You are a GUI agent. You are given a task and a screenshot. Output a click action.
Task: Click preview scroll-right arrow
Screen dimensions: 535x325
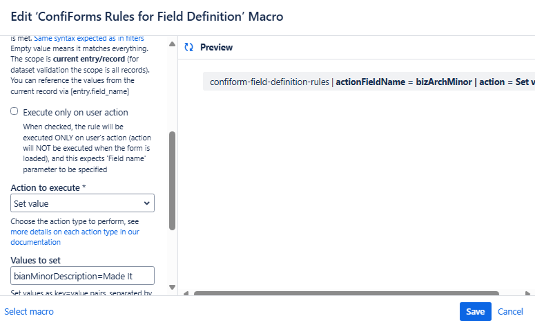coord(528,293)
